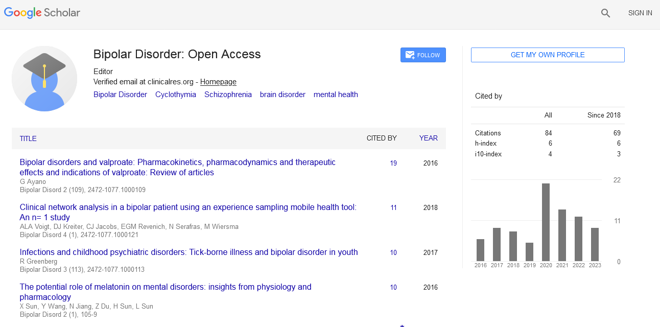Sort publications by Year column header
The image size is (660, 327).
(428, 138)
